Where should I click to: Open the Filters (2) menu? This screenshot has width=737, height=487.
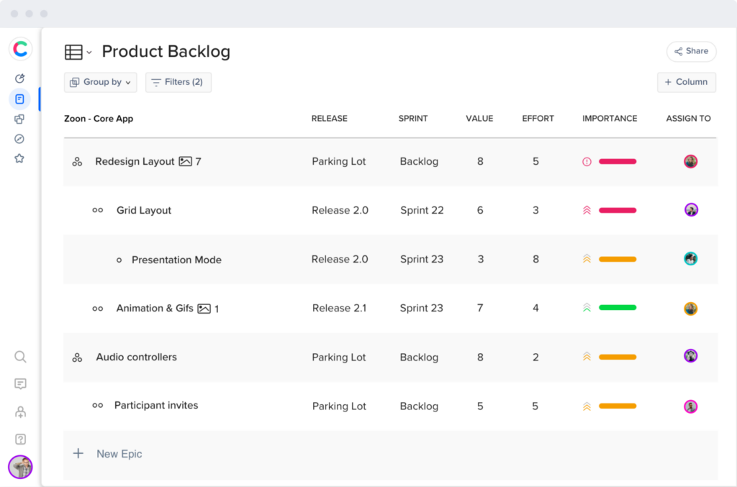178,82
